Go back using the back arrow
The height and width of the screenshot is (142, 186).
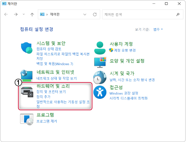point(6,14)
